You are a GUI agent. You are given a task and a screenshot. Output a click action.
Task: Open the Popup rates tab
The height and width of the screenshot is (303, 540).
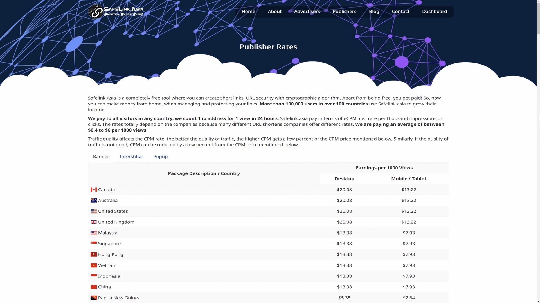(160, 156)
